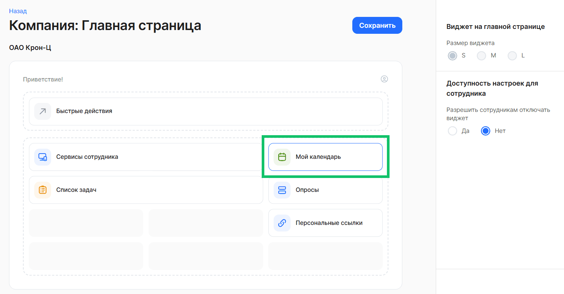Click the calendar icon on Мой календарь
This screenshot has width=564, height=294.
click(x=282, y=157)
